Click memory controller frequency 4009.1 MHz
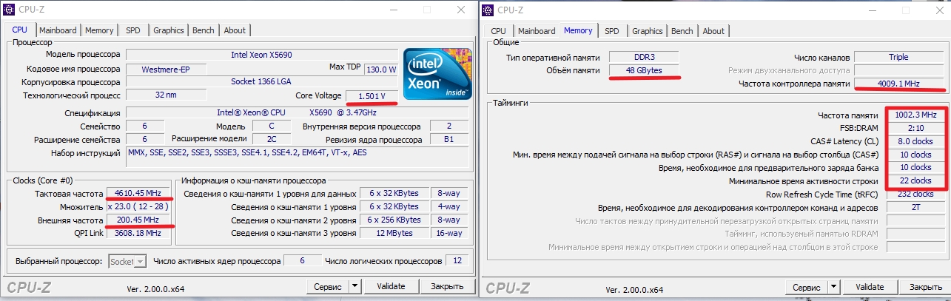 pyautogui.click(x=898, y=84)
